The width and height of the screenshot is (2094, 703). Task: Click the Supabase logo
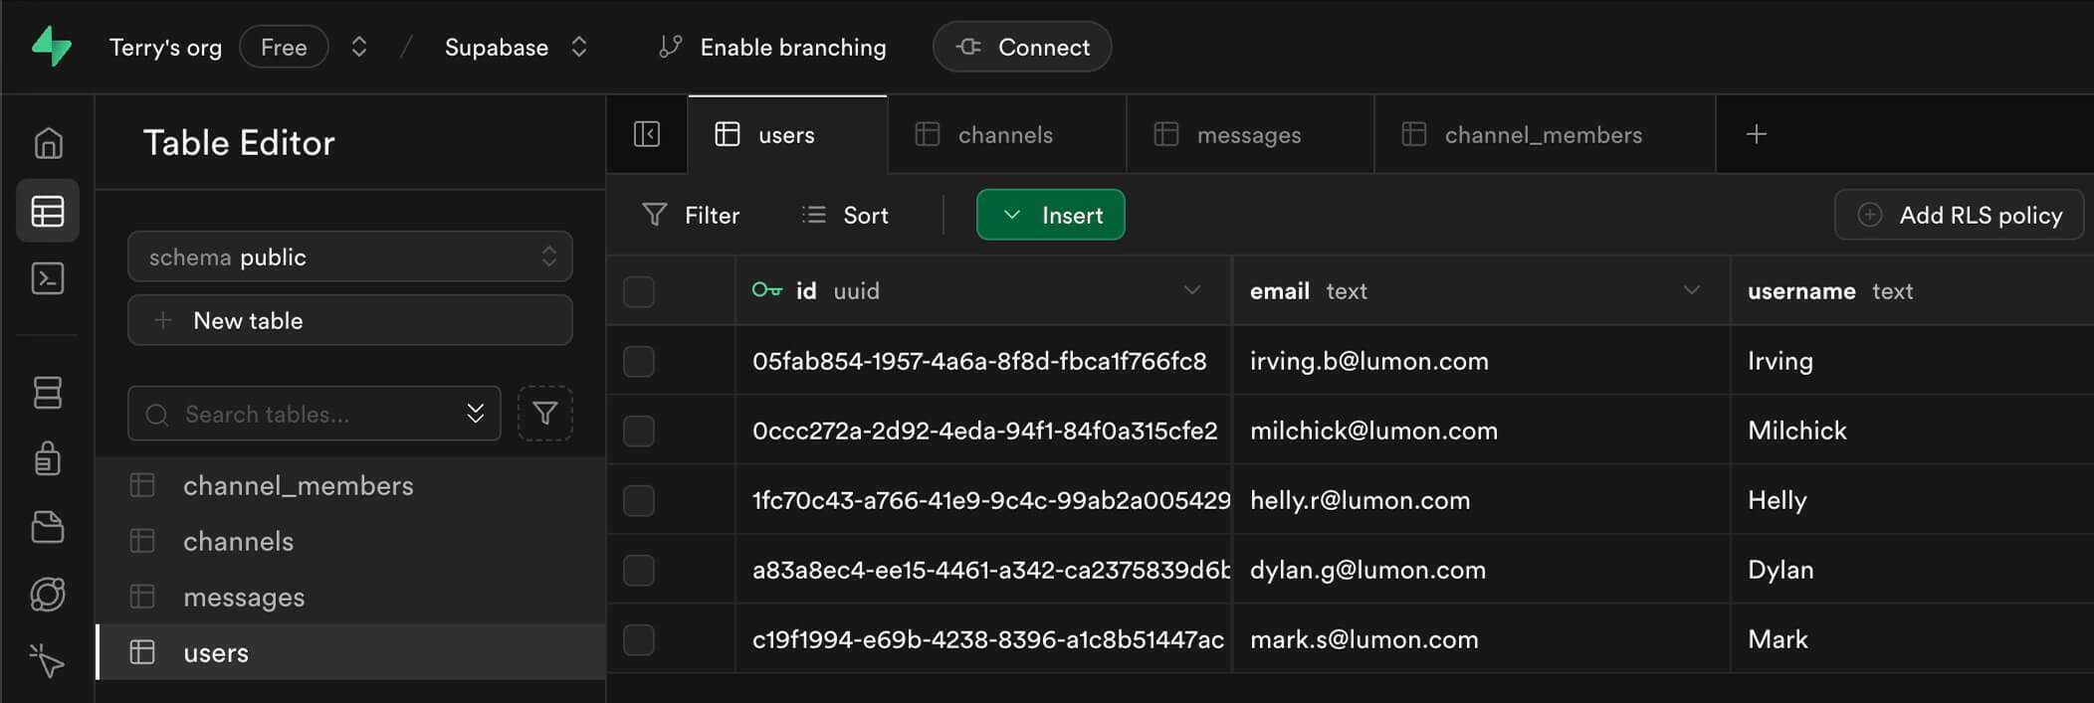click(51, 47)
